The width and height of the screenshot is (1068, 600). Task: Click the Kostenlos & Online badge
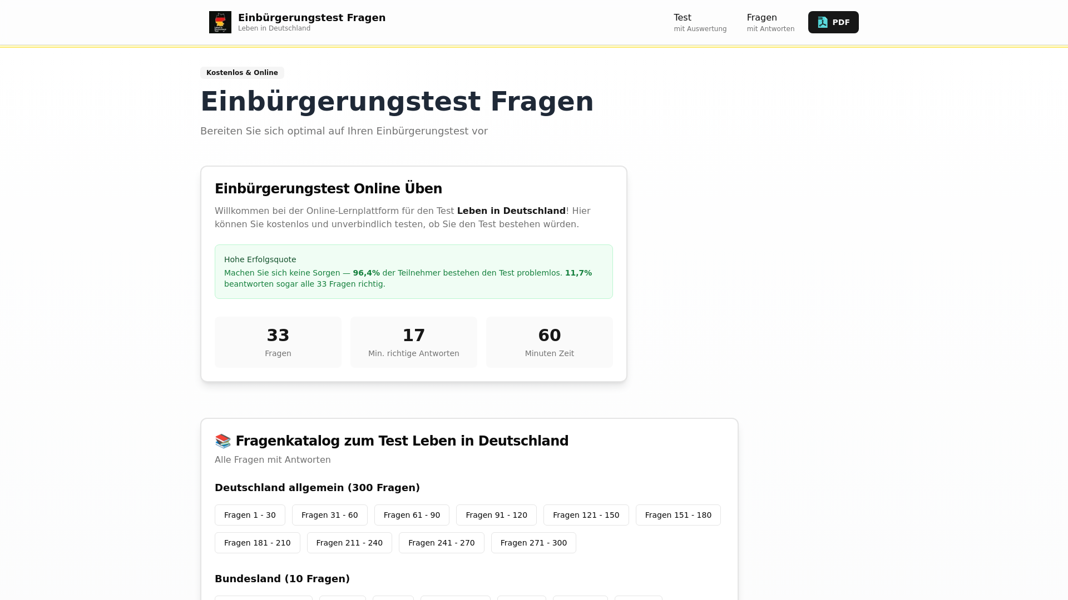click(242, 73)
